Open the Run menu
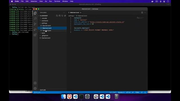Screen dimensions: 180x101 click(x=51, y=1)
